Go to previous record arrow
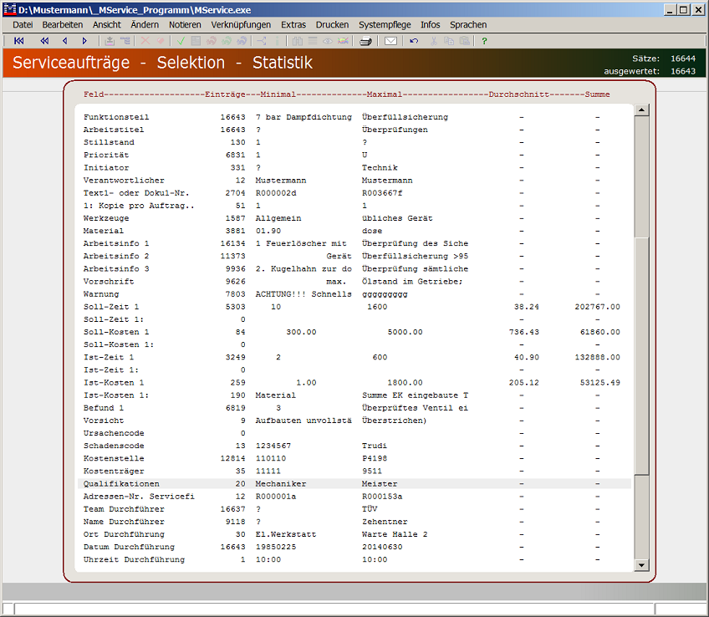The width and height of the screenshot is (709, 617). (x=64, y=40)
